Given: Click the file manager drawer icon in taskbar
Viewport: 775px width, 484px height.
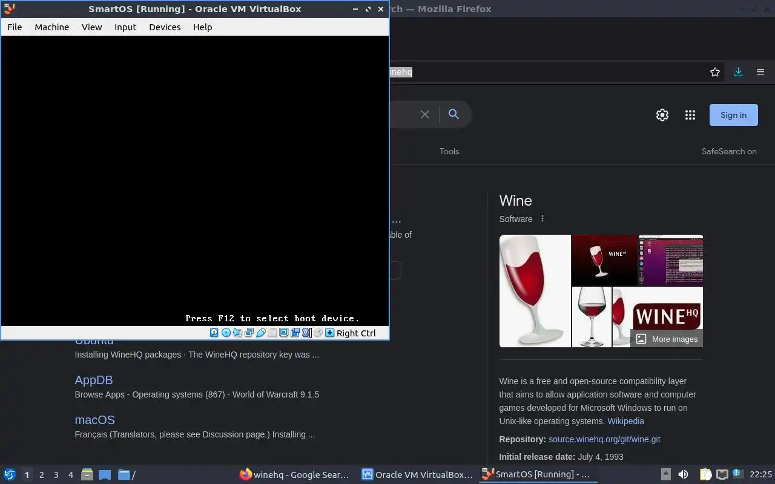Looking at the screenshot, I should point(87,474).
